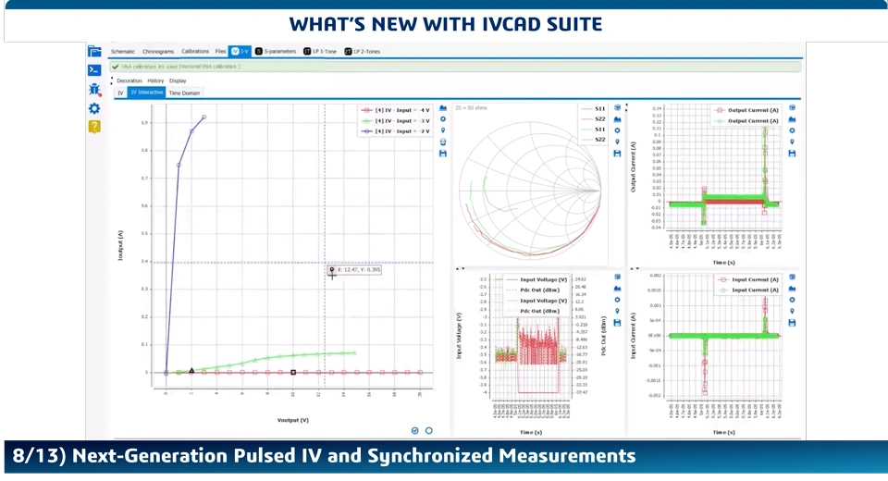This screenshot has height=481, width=888.
Task: Toggle legend entry IV Input = -3 V
Action: pyautogui.click(x=396, y=120)
